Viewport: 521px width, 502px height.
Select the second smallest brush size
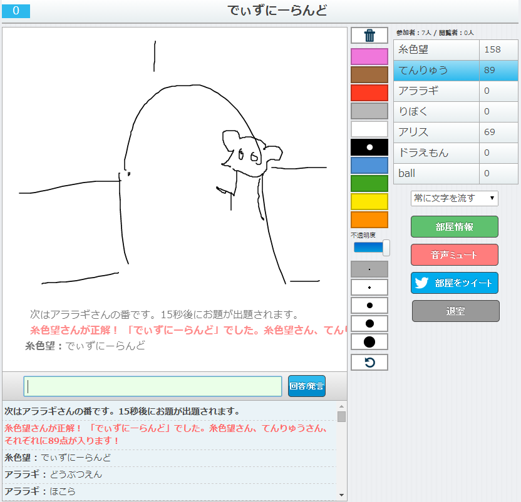point(369,288)
